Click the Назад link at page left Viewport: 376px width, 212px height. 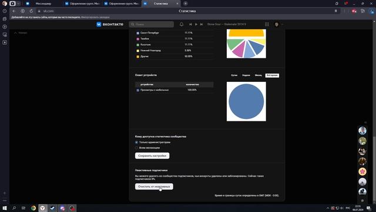tap(21, 33)
